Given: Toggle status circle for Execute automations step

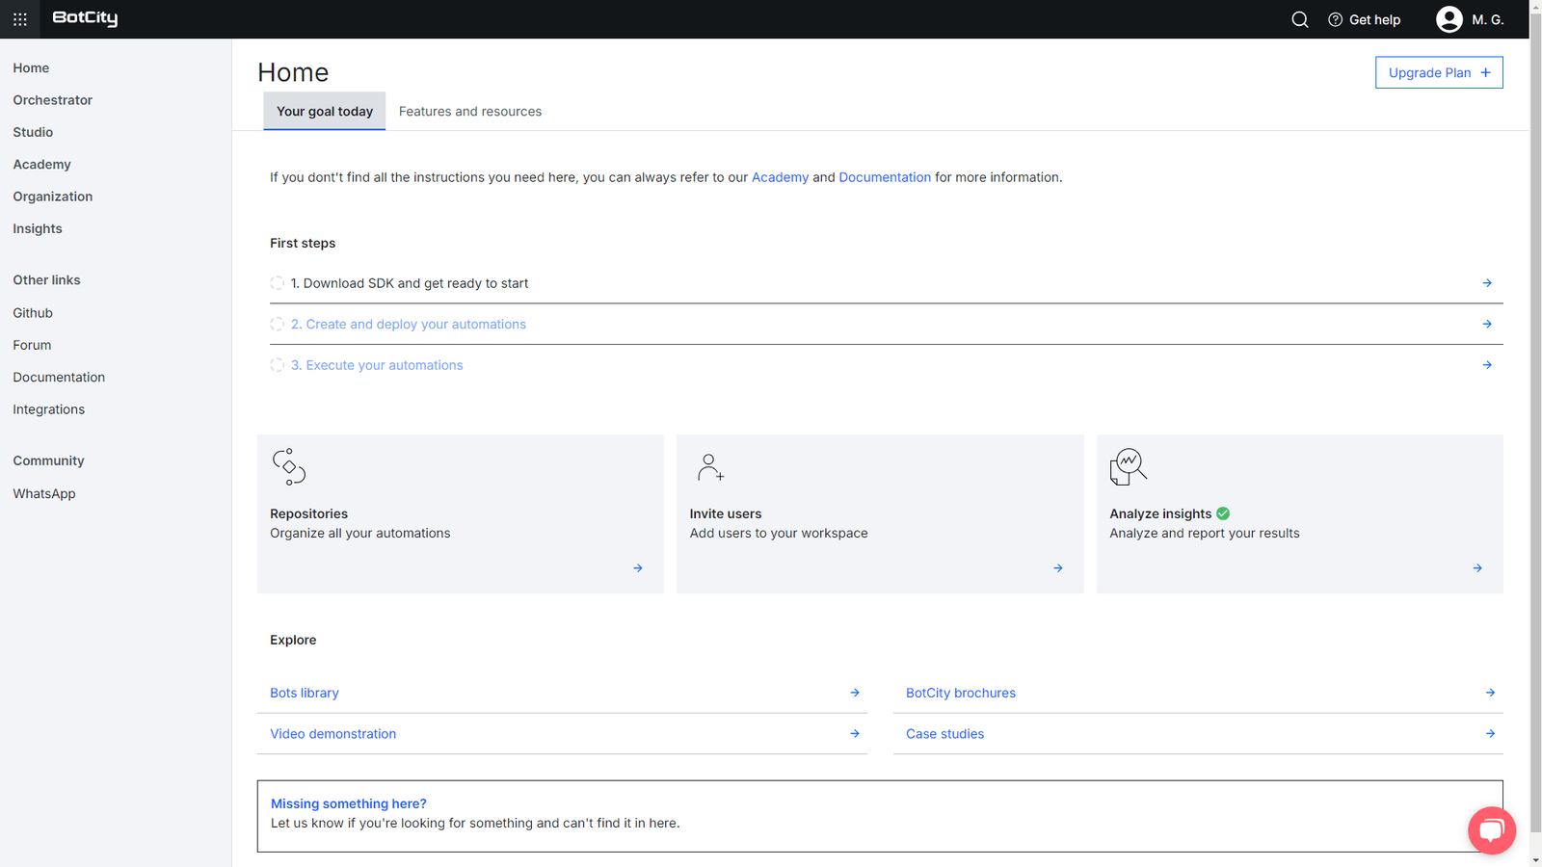Looking at the screenshot, I should (278, 365).
